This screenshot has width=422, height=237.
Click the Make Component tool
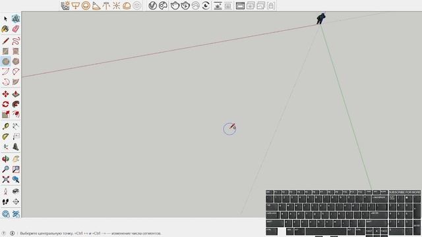16,19
